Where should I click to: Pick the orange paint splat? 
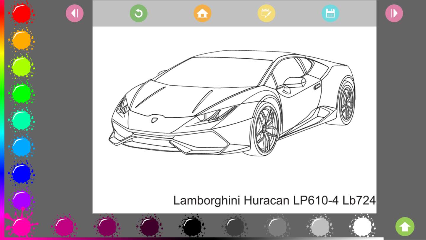click(21, 40)
